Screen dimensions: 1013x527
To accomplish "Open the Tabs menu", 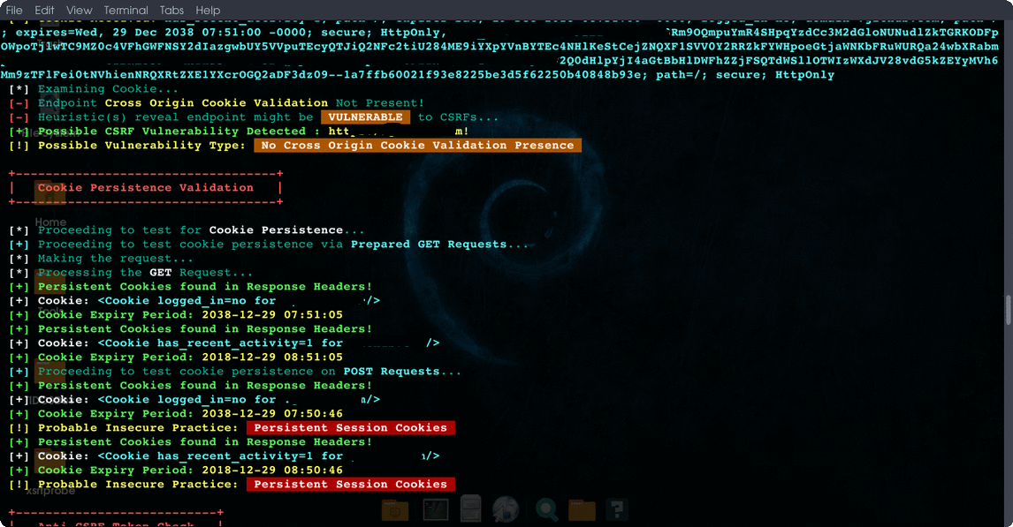I will pyautogui.click(x=171, y=10).
